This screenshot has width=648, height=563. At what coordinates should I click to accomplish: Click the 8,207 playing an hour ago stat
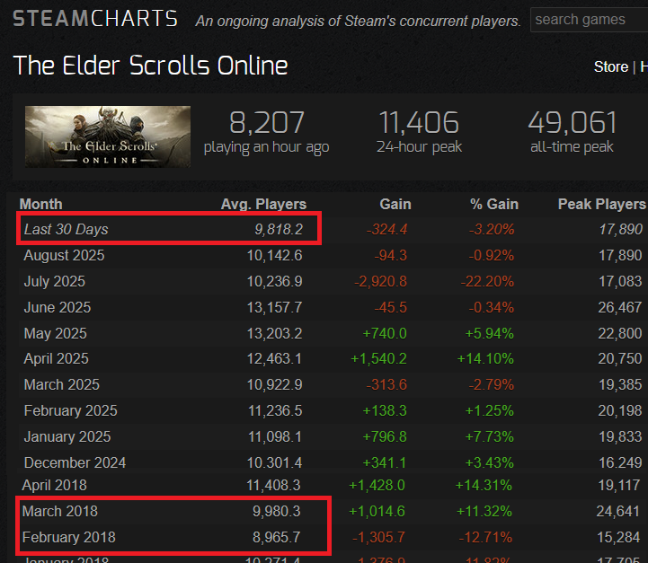coord(267,132)
